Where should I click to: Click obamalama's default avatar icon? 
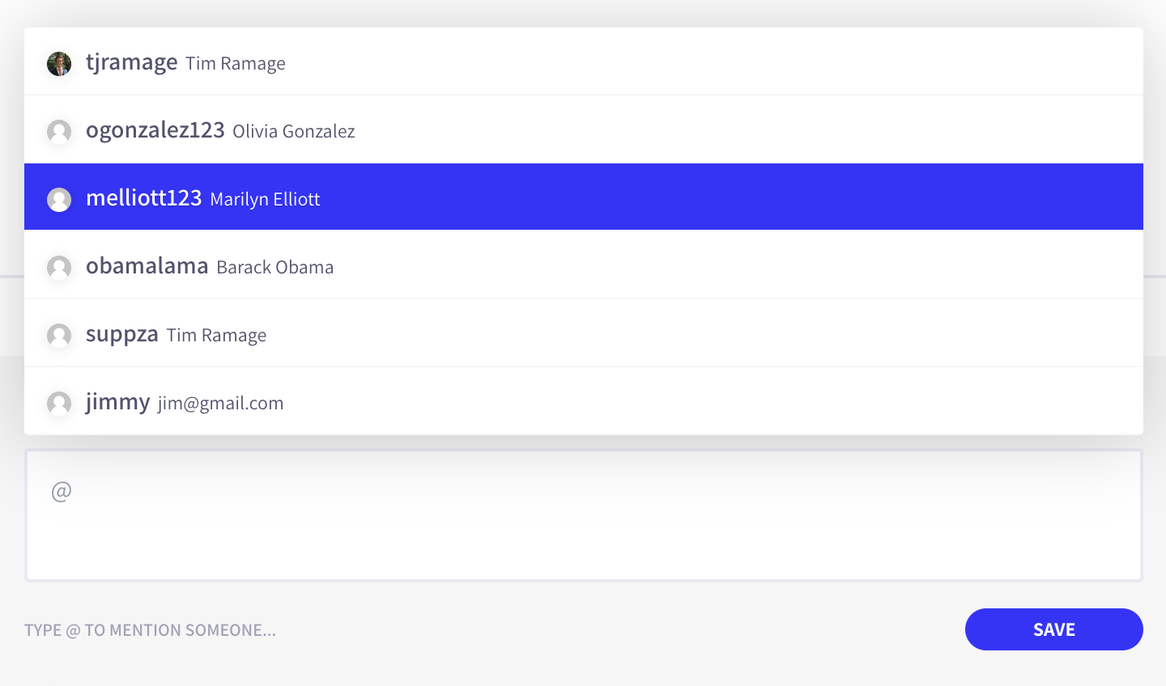point(59,268)
